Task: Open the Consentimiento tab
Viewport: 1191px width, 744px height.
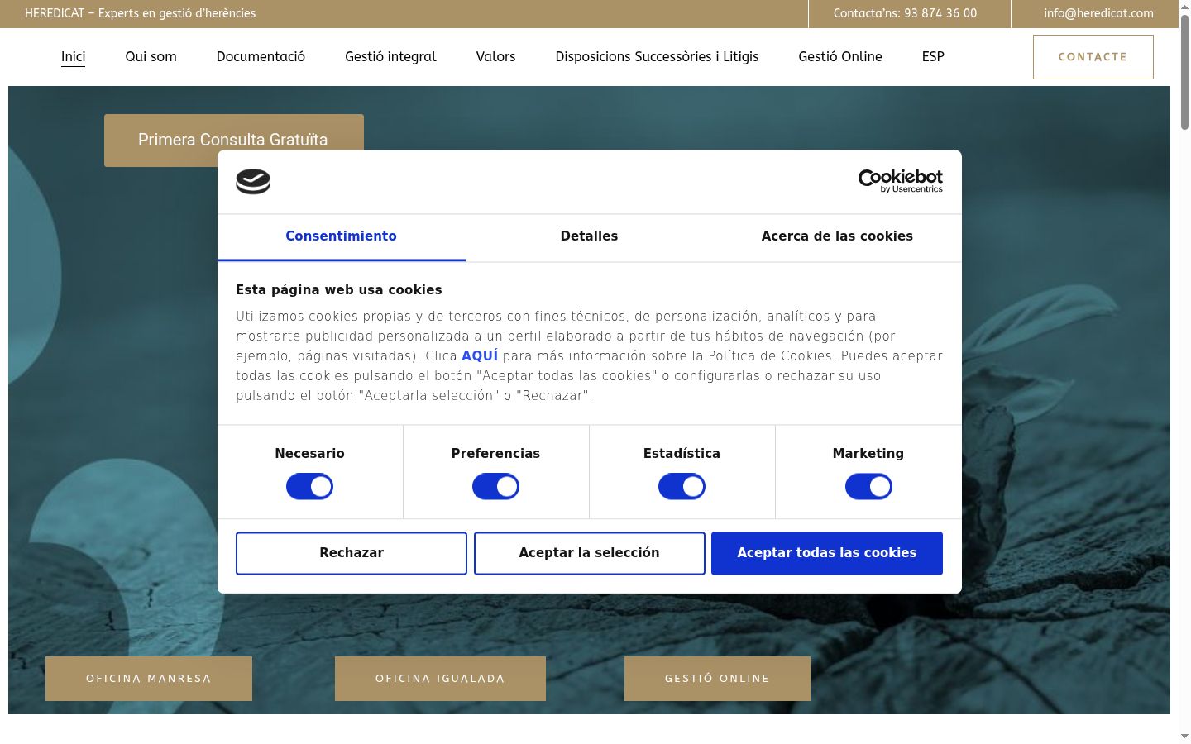Action: [x=341, y=236]
